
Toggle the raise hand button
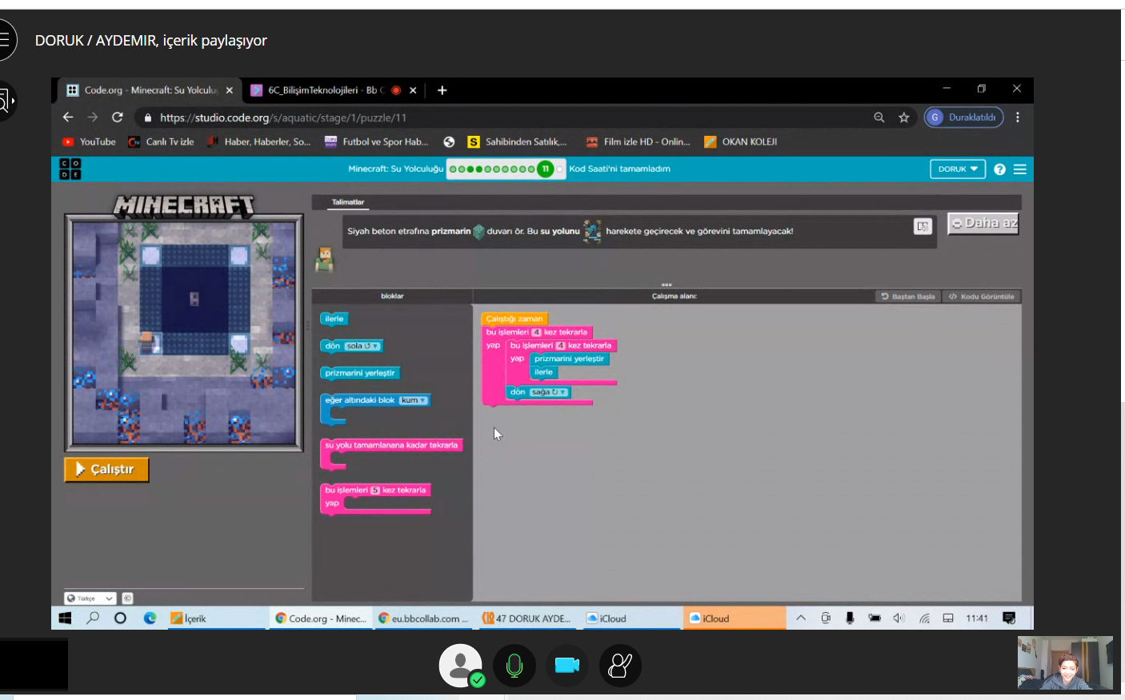620,665
